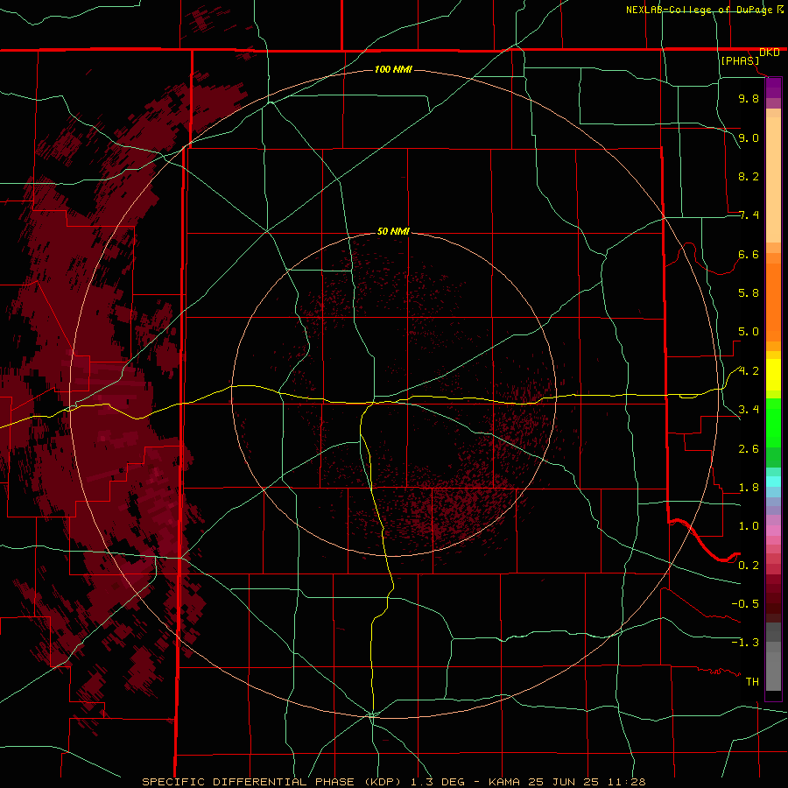Image resolution: width=788 pixels, height=788 pixels.
Task: Click the KAMA 25 JUN 25 11:28 timestamp
Action: (566, 782)
